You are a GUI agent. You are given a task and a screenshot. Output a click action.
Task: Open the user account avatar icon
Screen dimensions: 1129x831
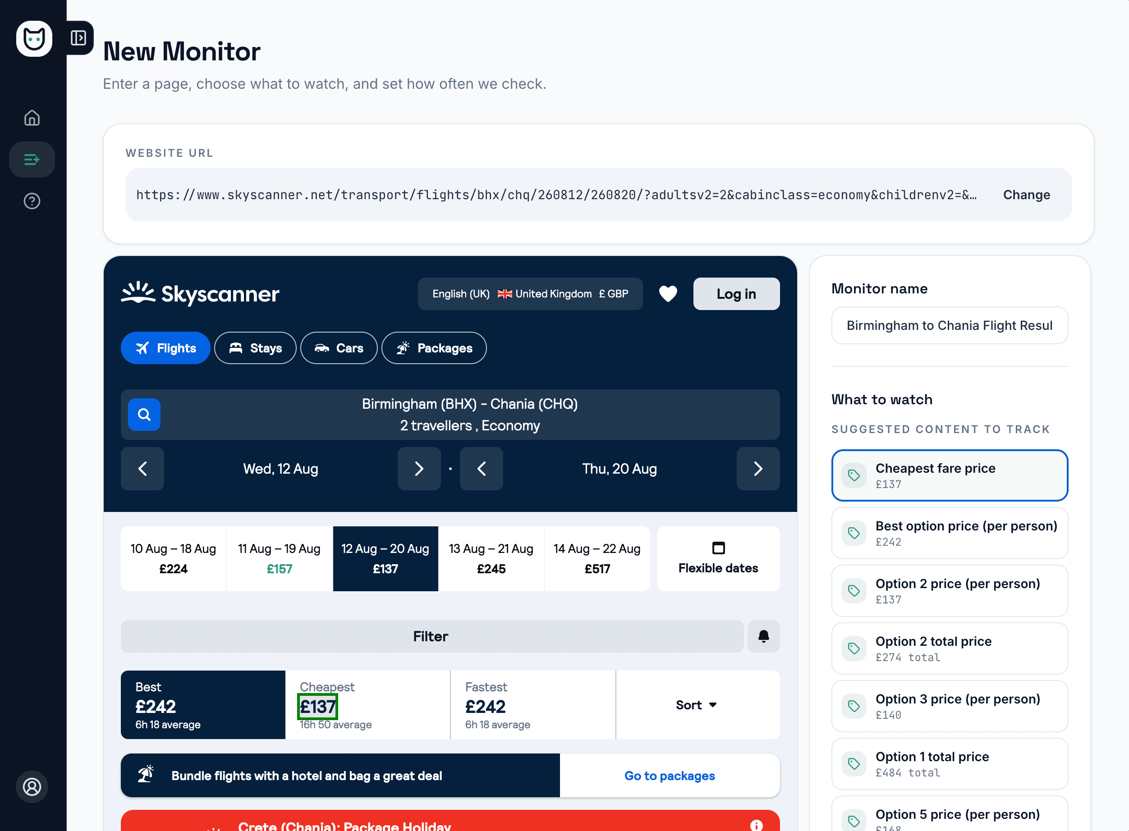[x=32, y=787]
